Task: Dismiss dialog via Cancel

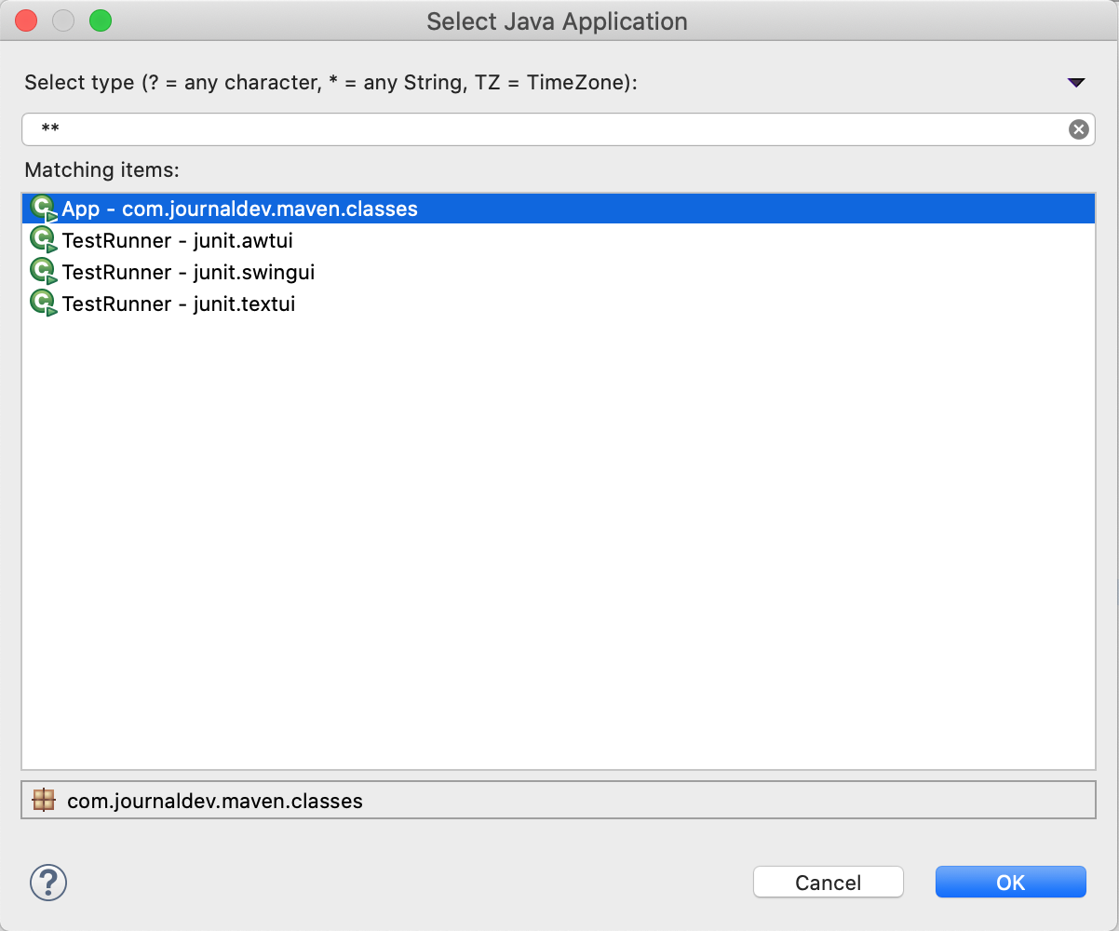Action: coord(827,882)
